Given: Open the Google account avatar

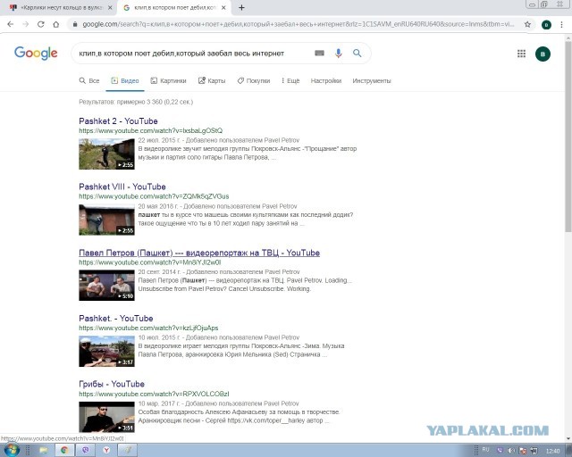Looking at the screenshot, I should [x=543, y=54].
